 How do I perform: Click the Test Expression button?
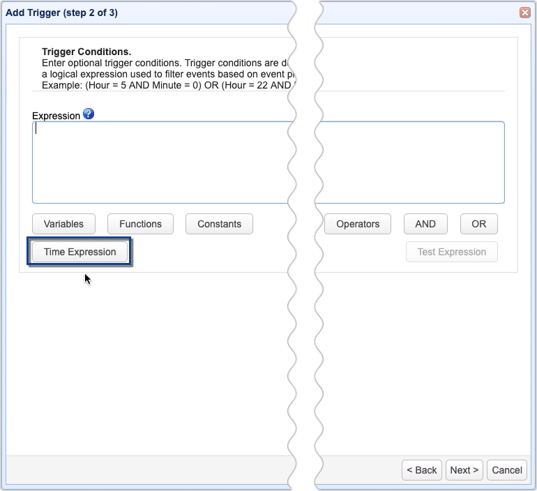(x=451, y=252)
